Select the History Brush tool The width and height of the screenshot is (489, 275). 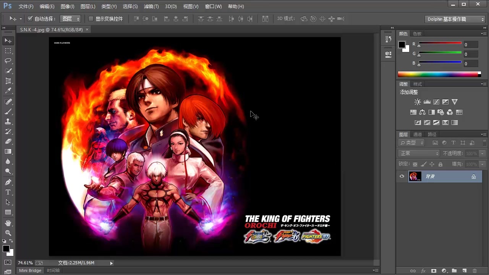[8, 131]
